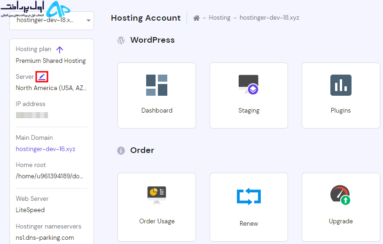This screenshot has width=383, height=244.
Task: Click the edit server pencil icon
Action: [42, 76]
